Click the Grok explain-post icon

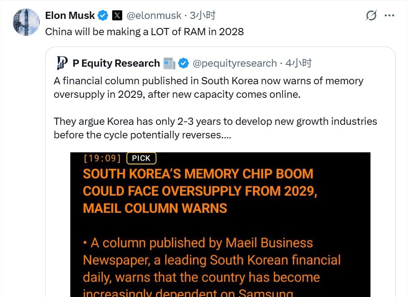coord(371,15)
